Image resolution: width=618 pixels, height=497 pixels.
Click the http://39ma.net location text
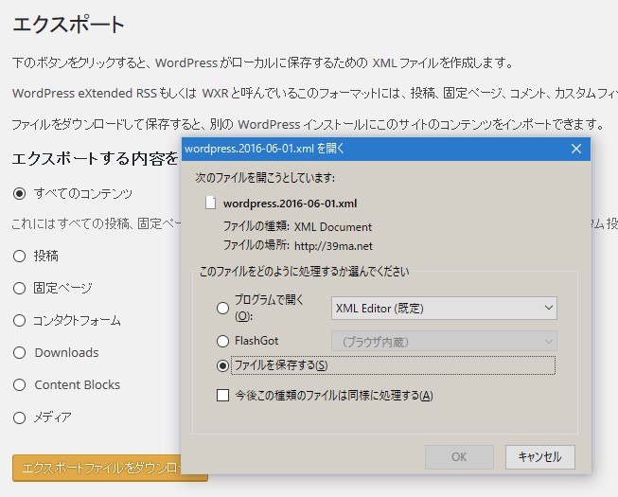coord(333,246)
